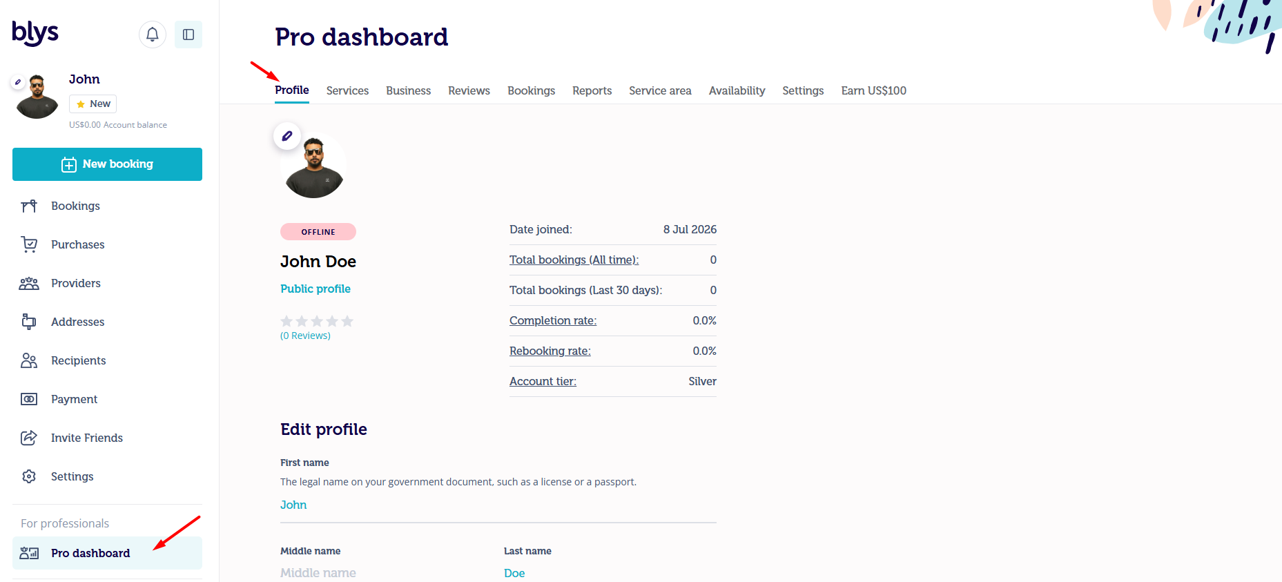Open Purchases in the sidebar

pos(107,244)
